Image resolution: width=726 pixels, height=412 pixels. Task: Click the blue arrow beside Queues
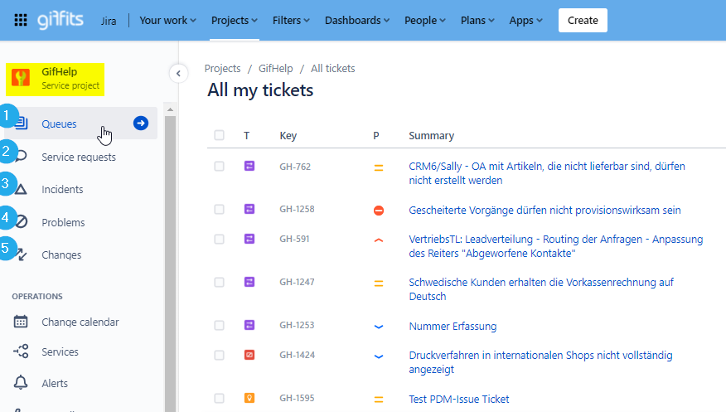[141, 124]
